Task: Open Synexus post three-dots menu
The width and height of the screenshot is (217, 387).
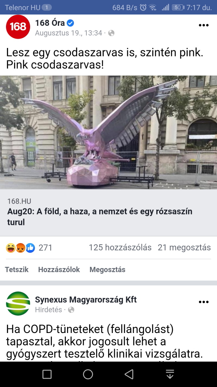Action: pos(203,302)
